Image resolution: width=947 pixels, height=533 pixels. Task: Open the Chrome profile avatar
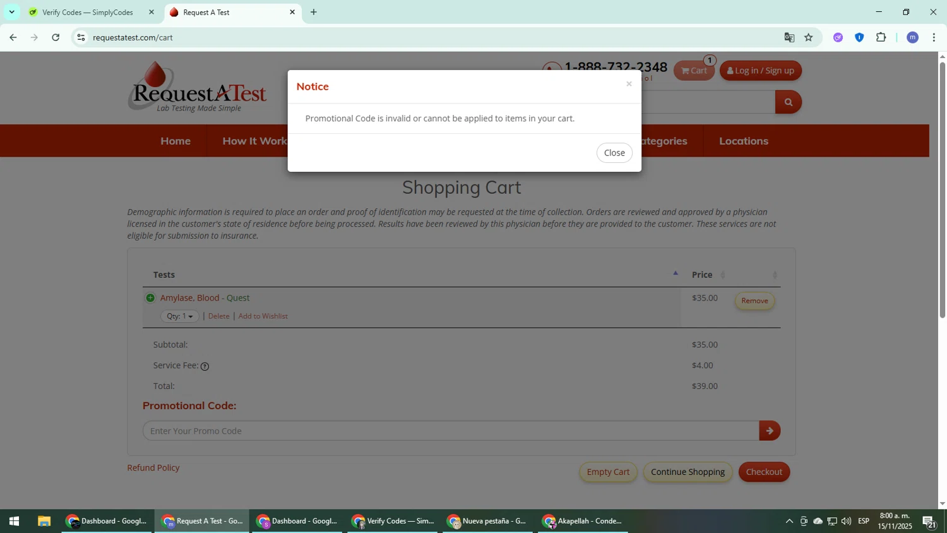(912, 37)
